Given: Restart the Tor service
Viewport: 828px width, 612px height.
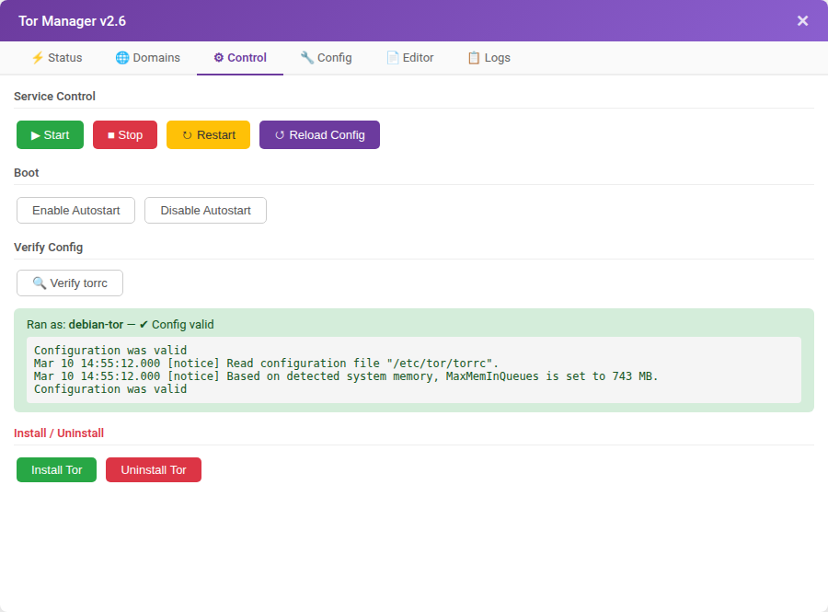Looking at the screenshot, I should 208,134.
